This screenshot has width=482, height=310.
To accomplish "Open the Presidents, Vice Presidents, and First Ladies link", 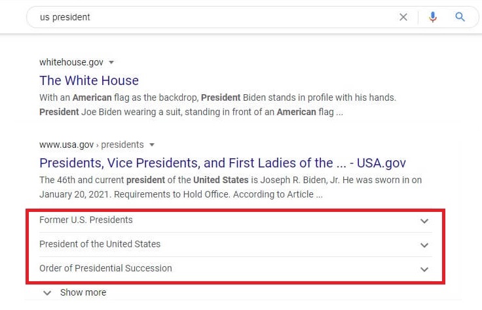I will tap(223, 162).
